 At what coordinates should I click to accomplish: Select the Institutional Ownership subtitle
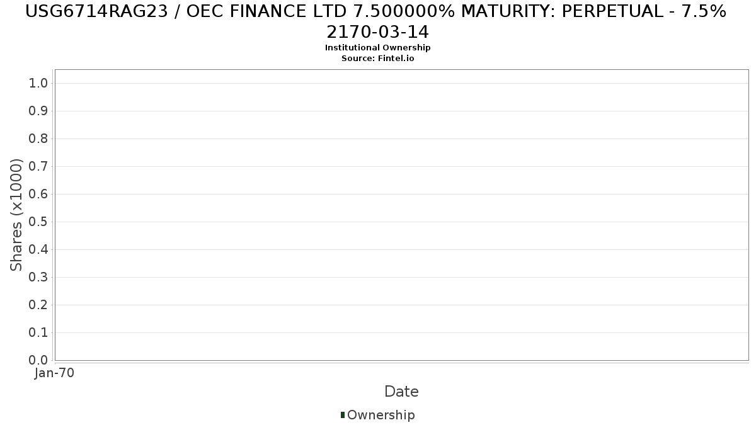(377, 48)
